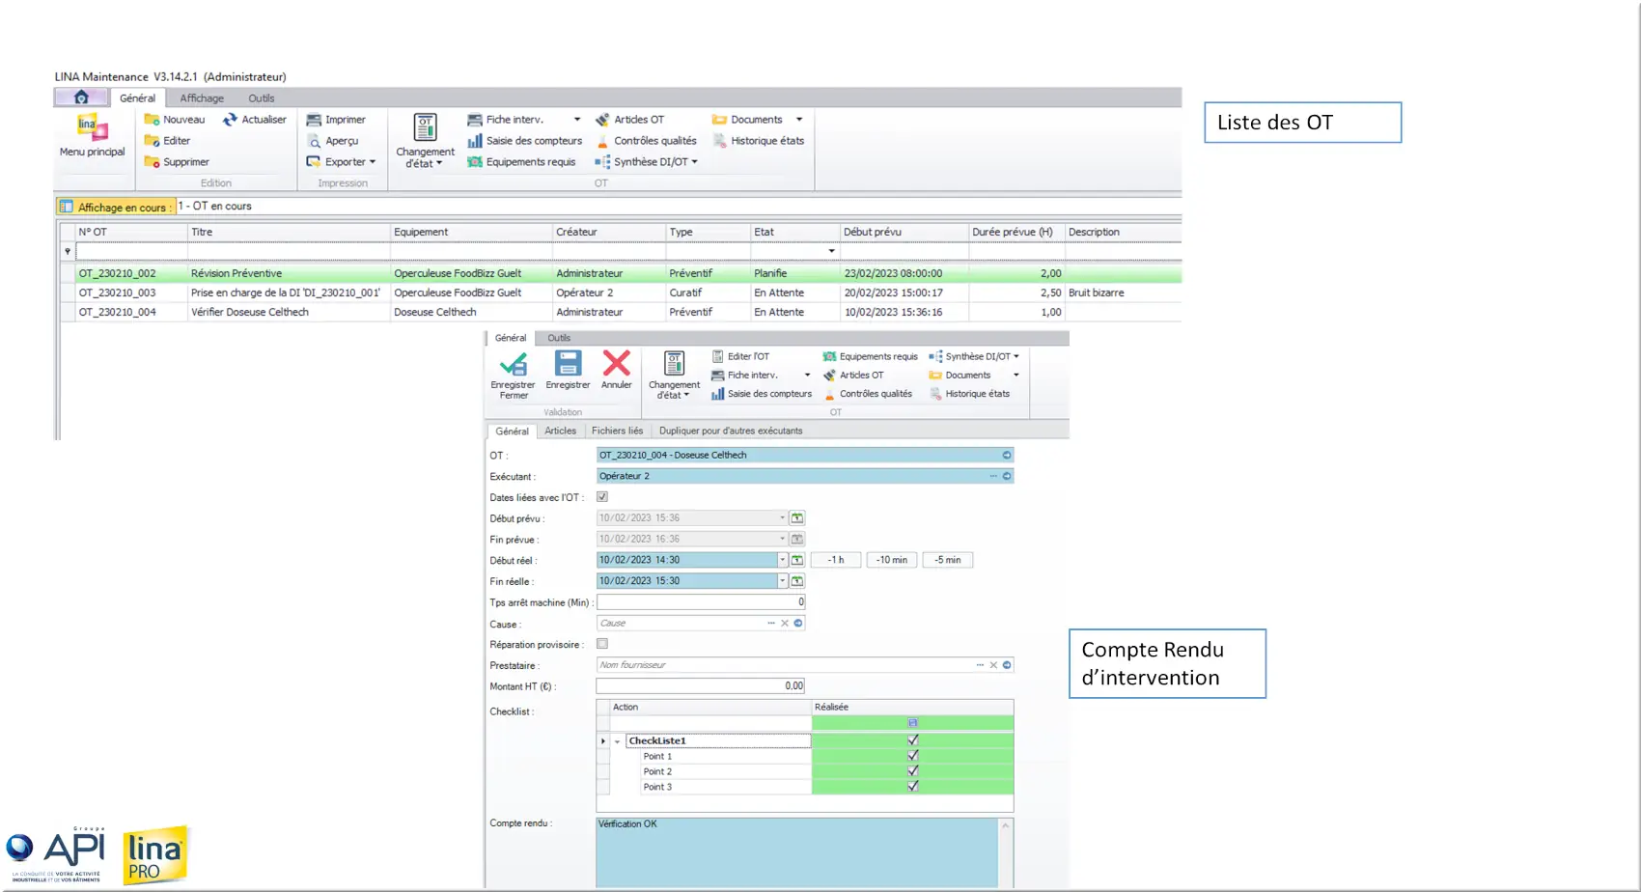Switch to the Affichage ribbon tab
Viewport: 1641px width, 892px height.
(x=202, y=98)
